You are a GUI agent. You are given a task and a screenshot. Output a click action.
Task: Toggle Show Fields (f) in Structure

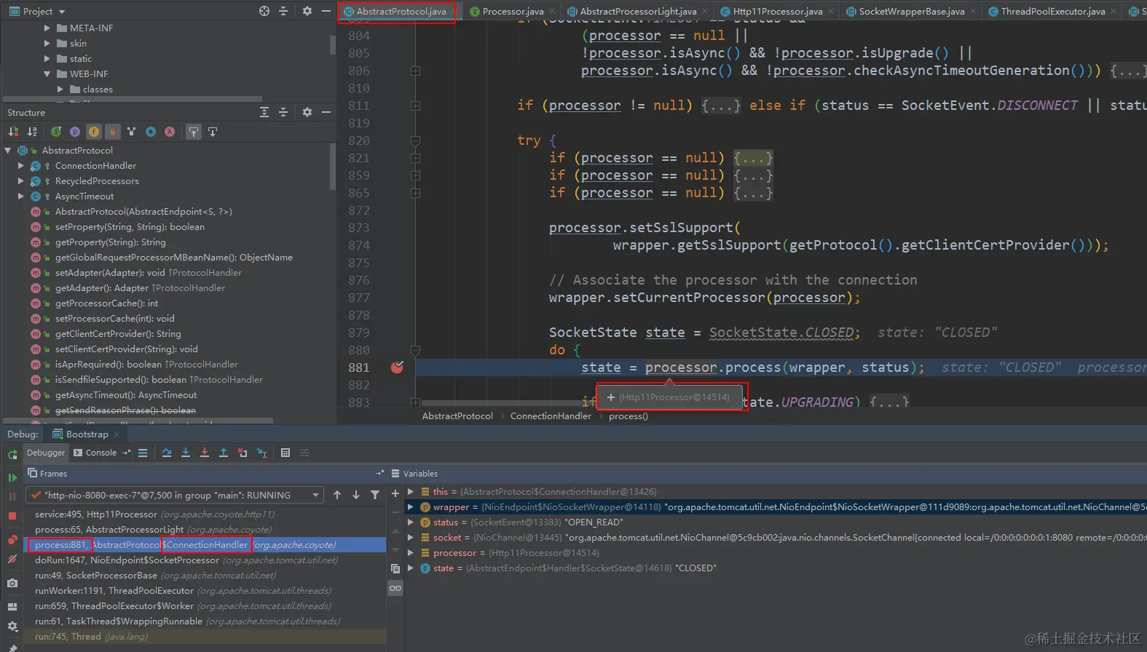pyautogui.click(x=94, y=132)
